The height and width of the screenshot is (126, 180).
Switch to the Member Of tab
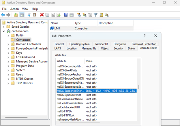coord(102,44)
